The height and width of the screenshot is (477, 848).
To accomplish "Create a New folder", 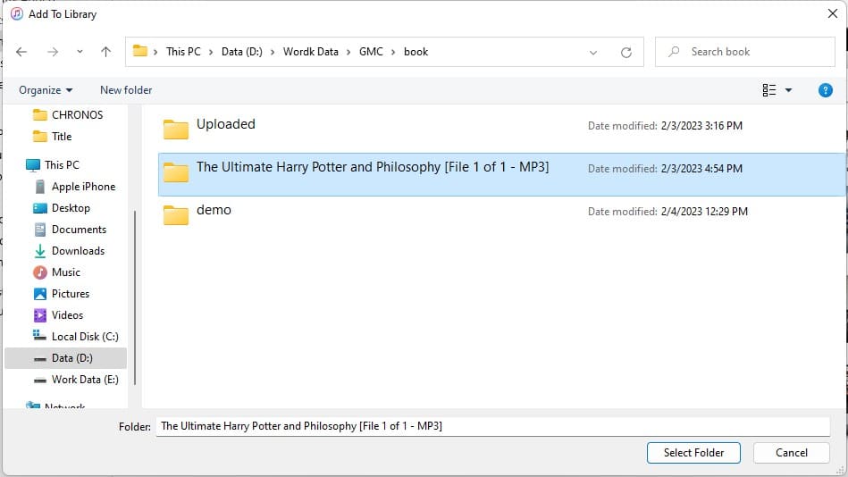I will click(x=126, y=90).
